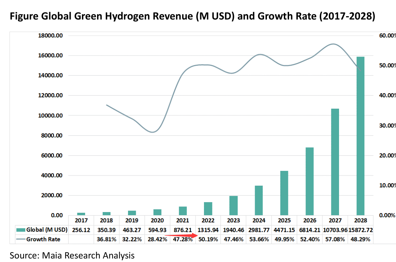Click the Source: Maia Research Analysis text
396x262 pixels.
pos(72,255)
